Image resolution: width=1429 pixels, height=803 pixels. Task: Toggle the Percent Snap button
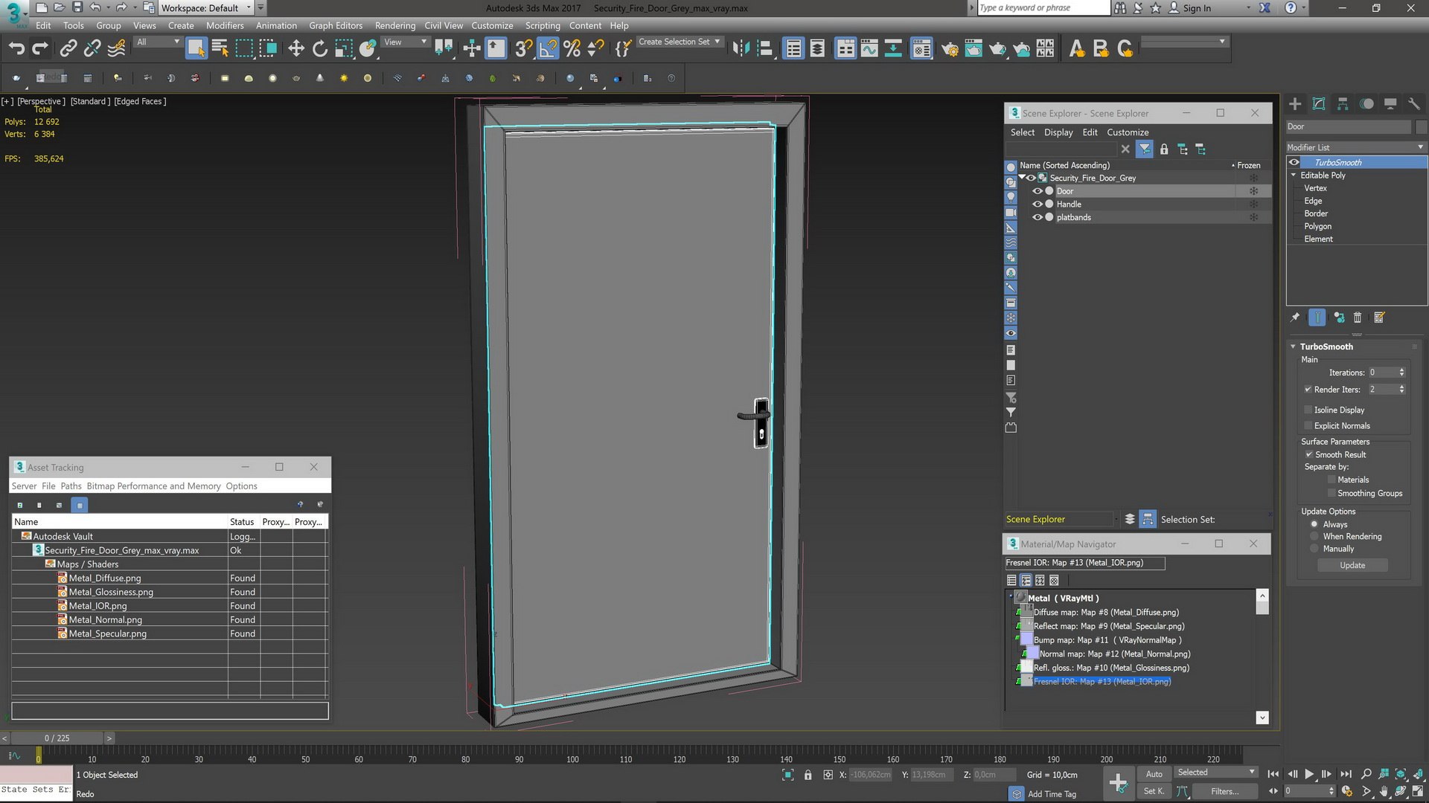point(572,49)
